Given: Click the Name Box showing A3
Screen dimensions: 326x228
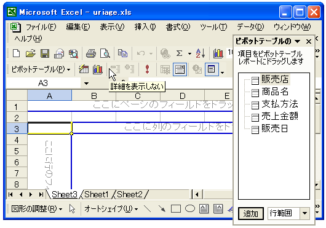Looking at the screenshot, I should (x=43, y=83).
